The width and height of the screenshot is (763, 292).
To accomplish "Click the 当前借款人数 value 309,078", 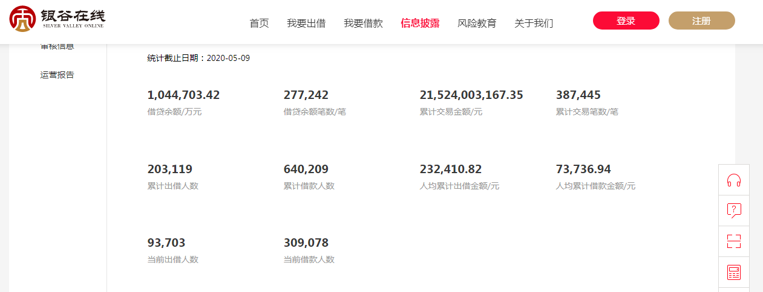I will coord(306,243).
